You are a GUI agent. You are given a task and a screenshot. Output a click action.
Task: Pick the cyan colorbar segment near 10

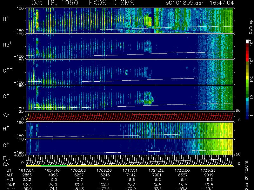click(x=247, y=99)
